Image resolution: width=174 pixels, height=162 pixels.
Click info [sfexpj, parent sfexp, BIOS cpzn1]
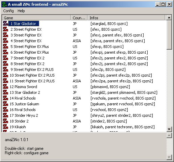[x=119, y=52]
